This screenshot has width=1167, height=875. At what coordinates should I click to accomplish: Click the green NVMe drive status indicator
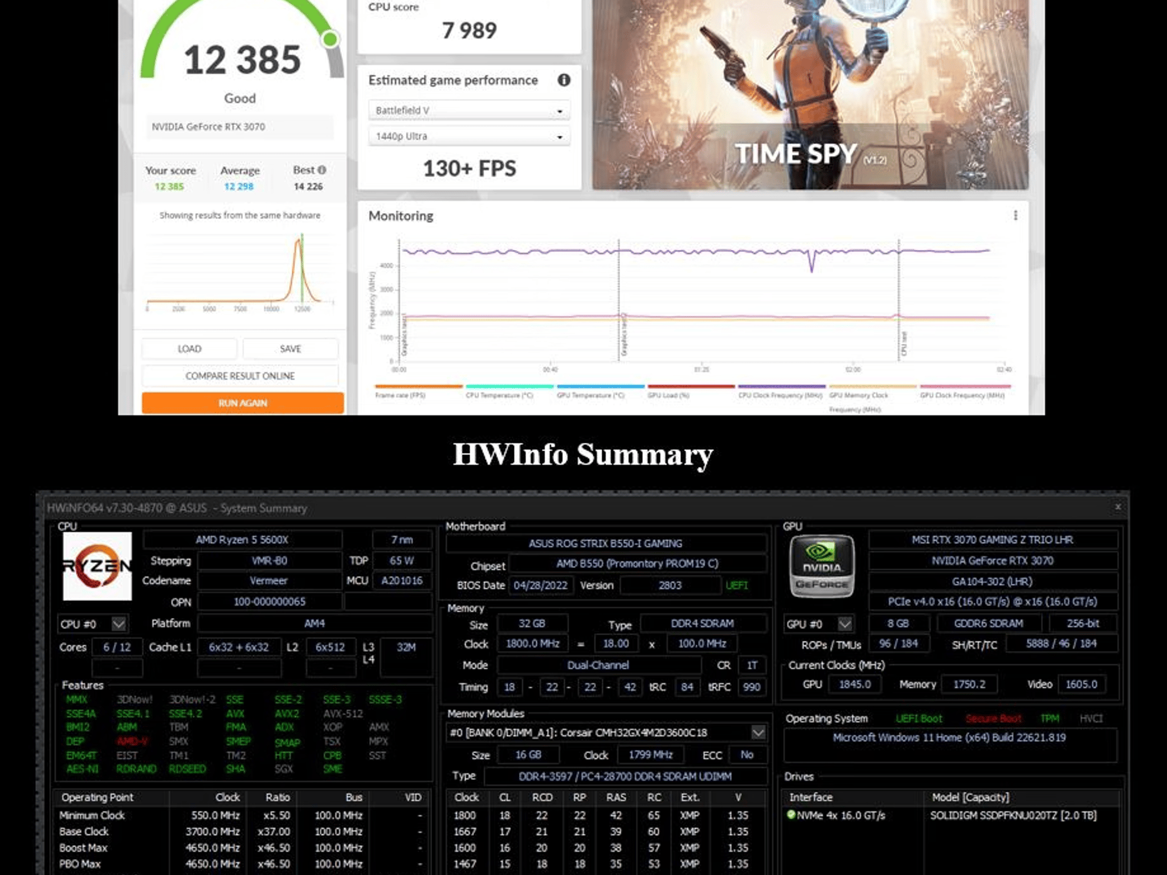click(x=791, y=815)
